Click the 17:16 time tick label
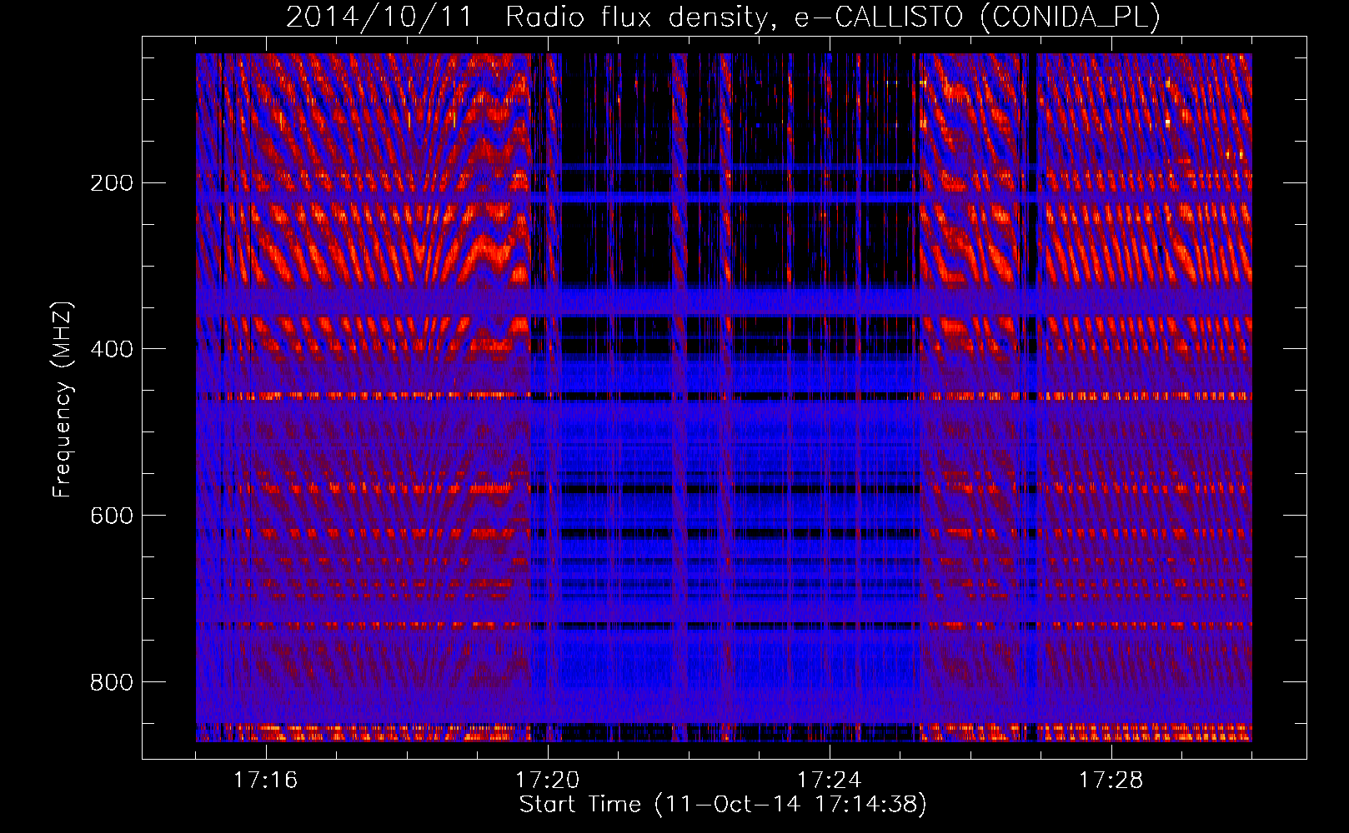Screen dimensions: 1349x833 point(266,780)
